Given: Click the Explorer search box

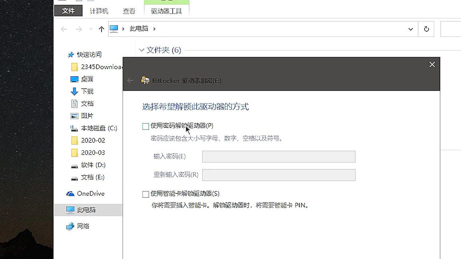Looking at the screenshot, I should (x=451, y=29).
